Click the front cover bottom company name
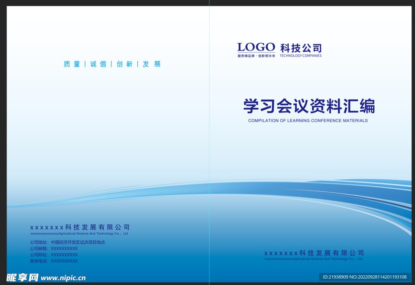Viewport: 415px width, 285px height. (x=314, y=253)
